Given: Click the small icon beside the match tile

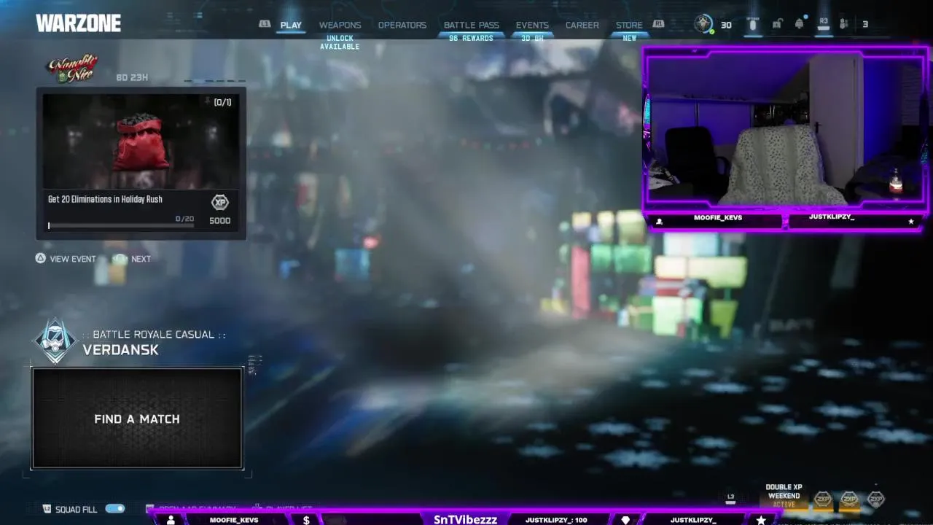Looking at the screenshot, I should (x=254, y=365).
